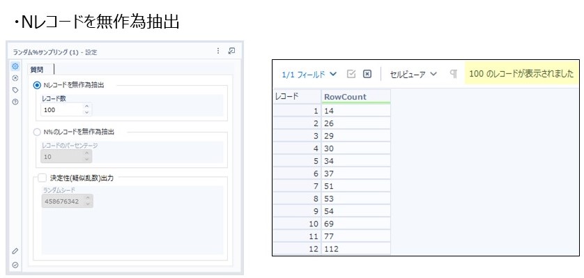584x278 pixels.
Task: Select the cell with value 14
Action: (355, 111)
